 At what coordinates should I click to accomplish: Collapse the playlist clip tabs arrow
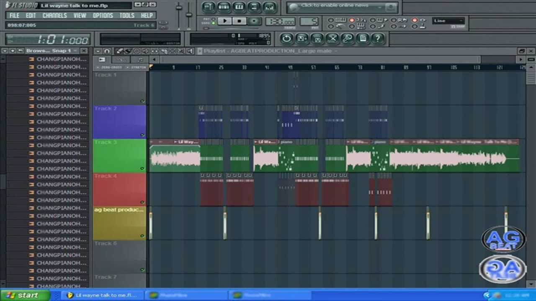154,59
